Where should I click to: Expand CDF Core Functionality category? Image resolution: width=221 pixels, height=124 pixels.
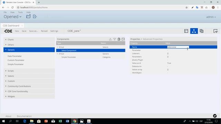tap(29, 91)
